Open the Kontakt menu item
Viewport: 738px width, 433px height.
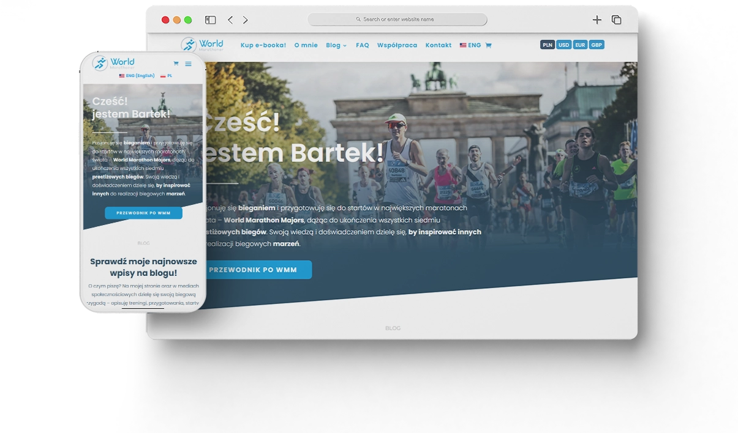[x=439, y=45]
